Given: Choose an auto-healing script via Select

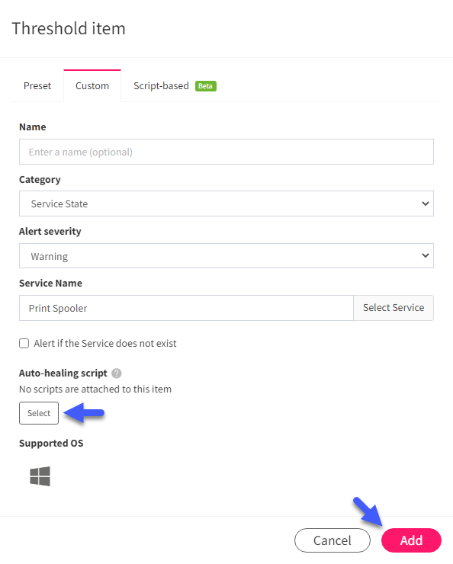Looking at the screenshot, I should 39,413.
